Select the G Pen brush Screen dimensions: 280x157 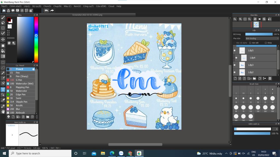21,80
